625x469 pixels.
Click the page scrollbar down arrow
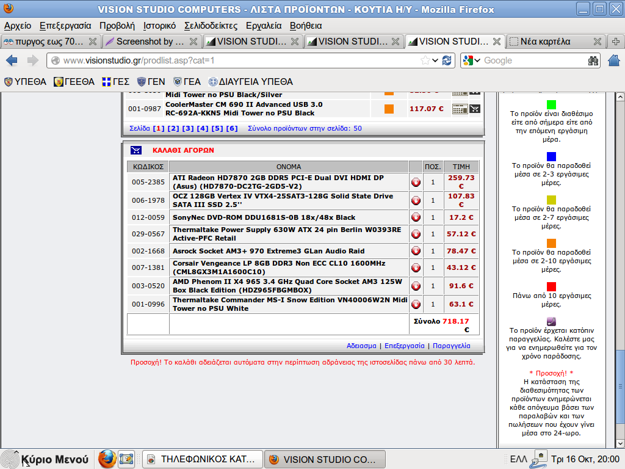point(620,443)
